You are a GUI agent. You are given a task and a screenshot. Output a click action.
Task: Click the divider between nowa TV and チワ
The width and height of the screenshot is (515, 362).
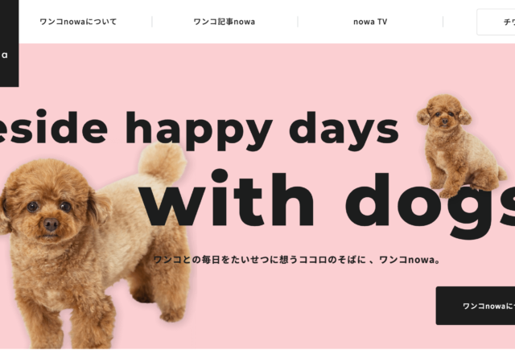tap(443, 22)
